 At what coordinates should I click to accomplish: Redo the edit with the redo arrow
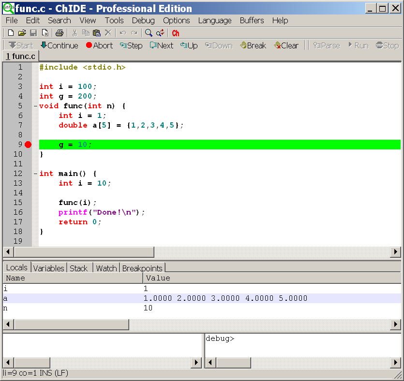tap(134, 32)
